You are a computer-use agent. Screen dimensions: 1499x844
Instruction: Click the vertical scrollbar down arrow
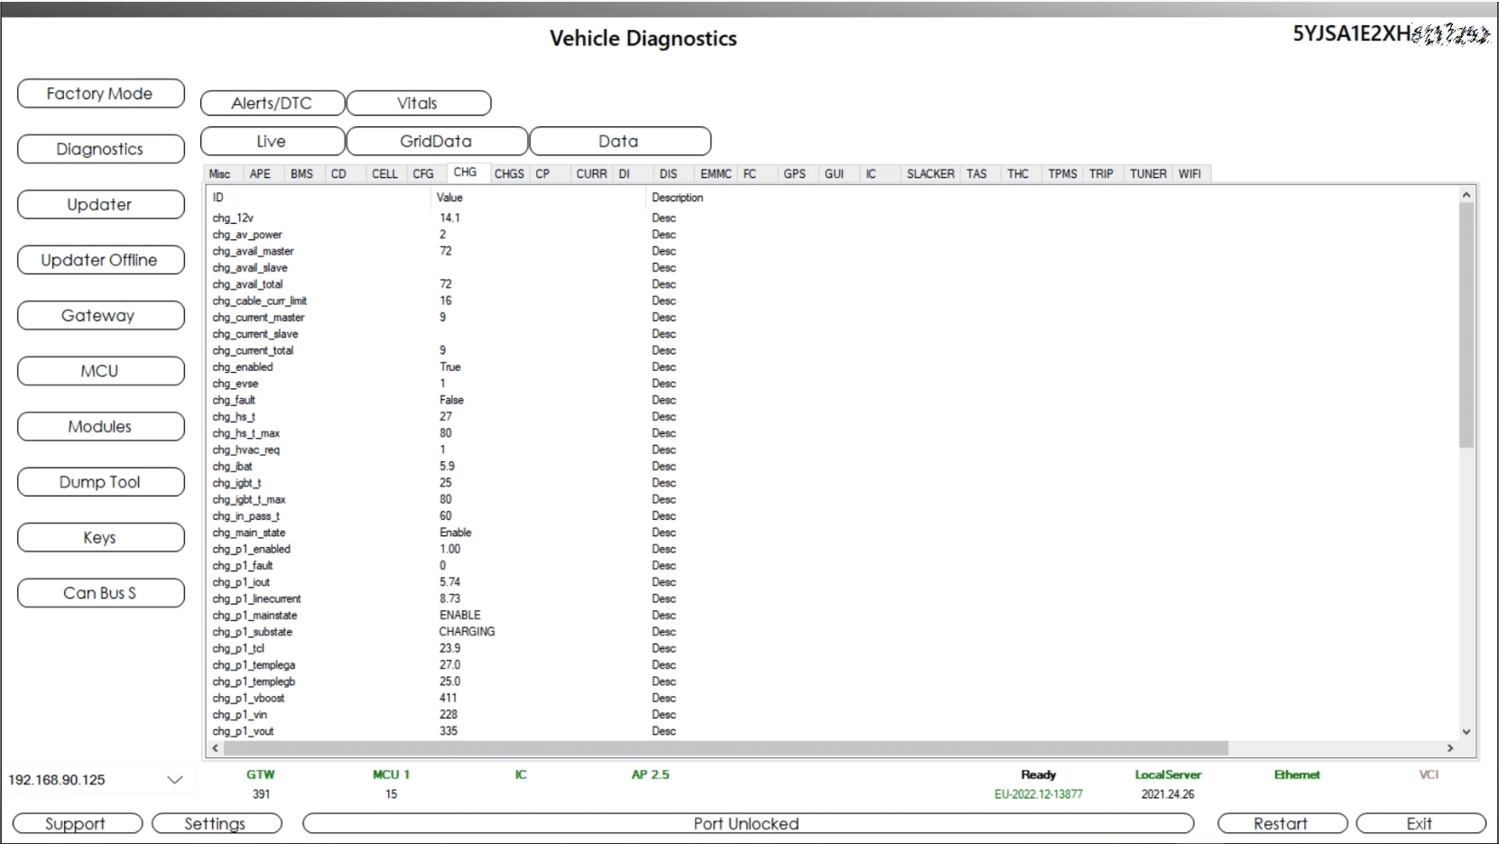coord(1467,732)
